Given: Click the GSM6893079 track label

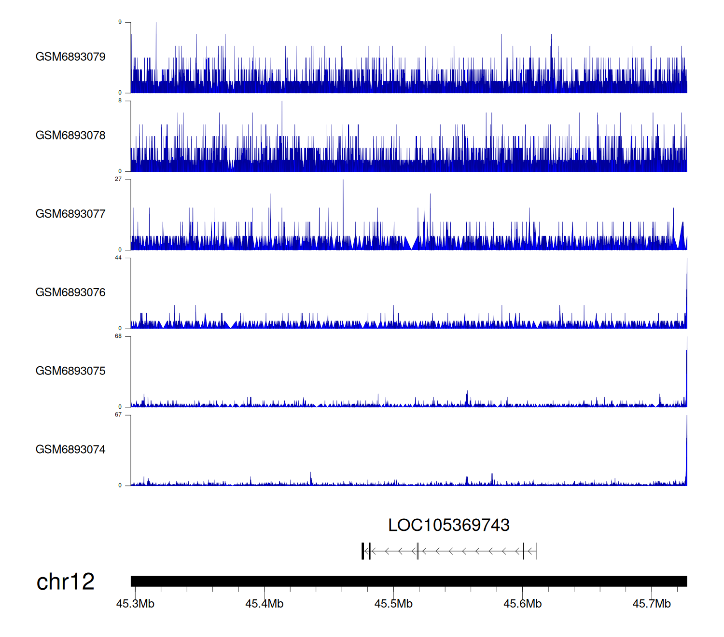Looking at the screenshot, I should coord(70,57).
